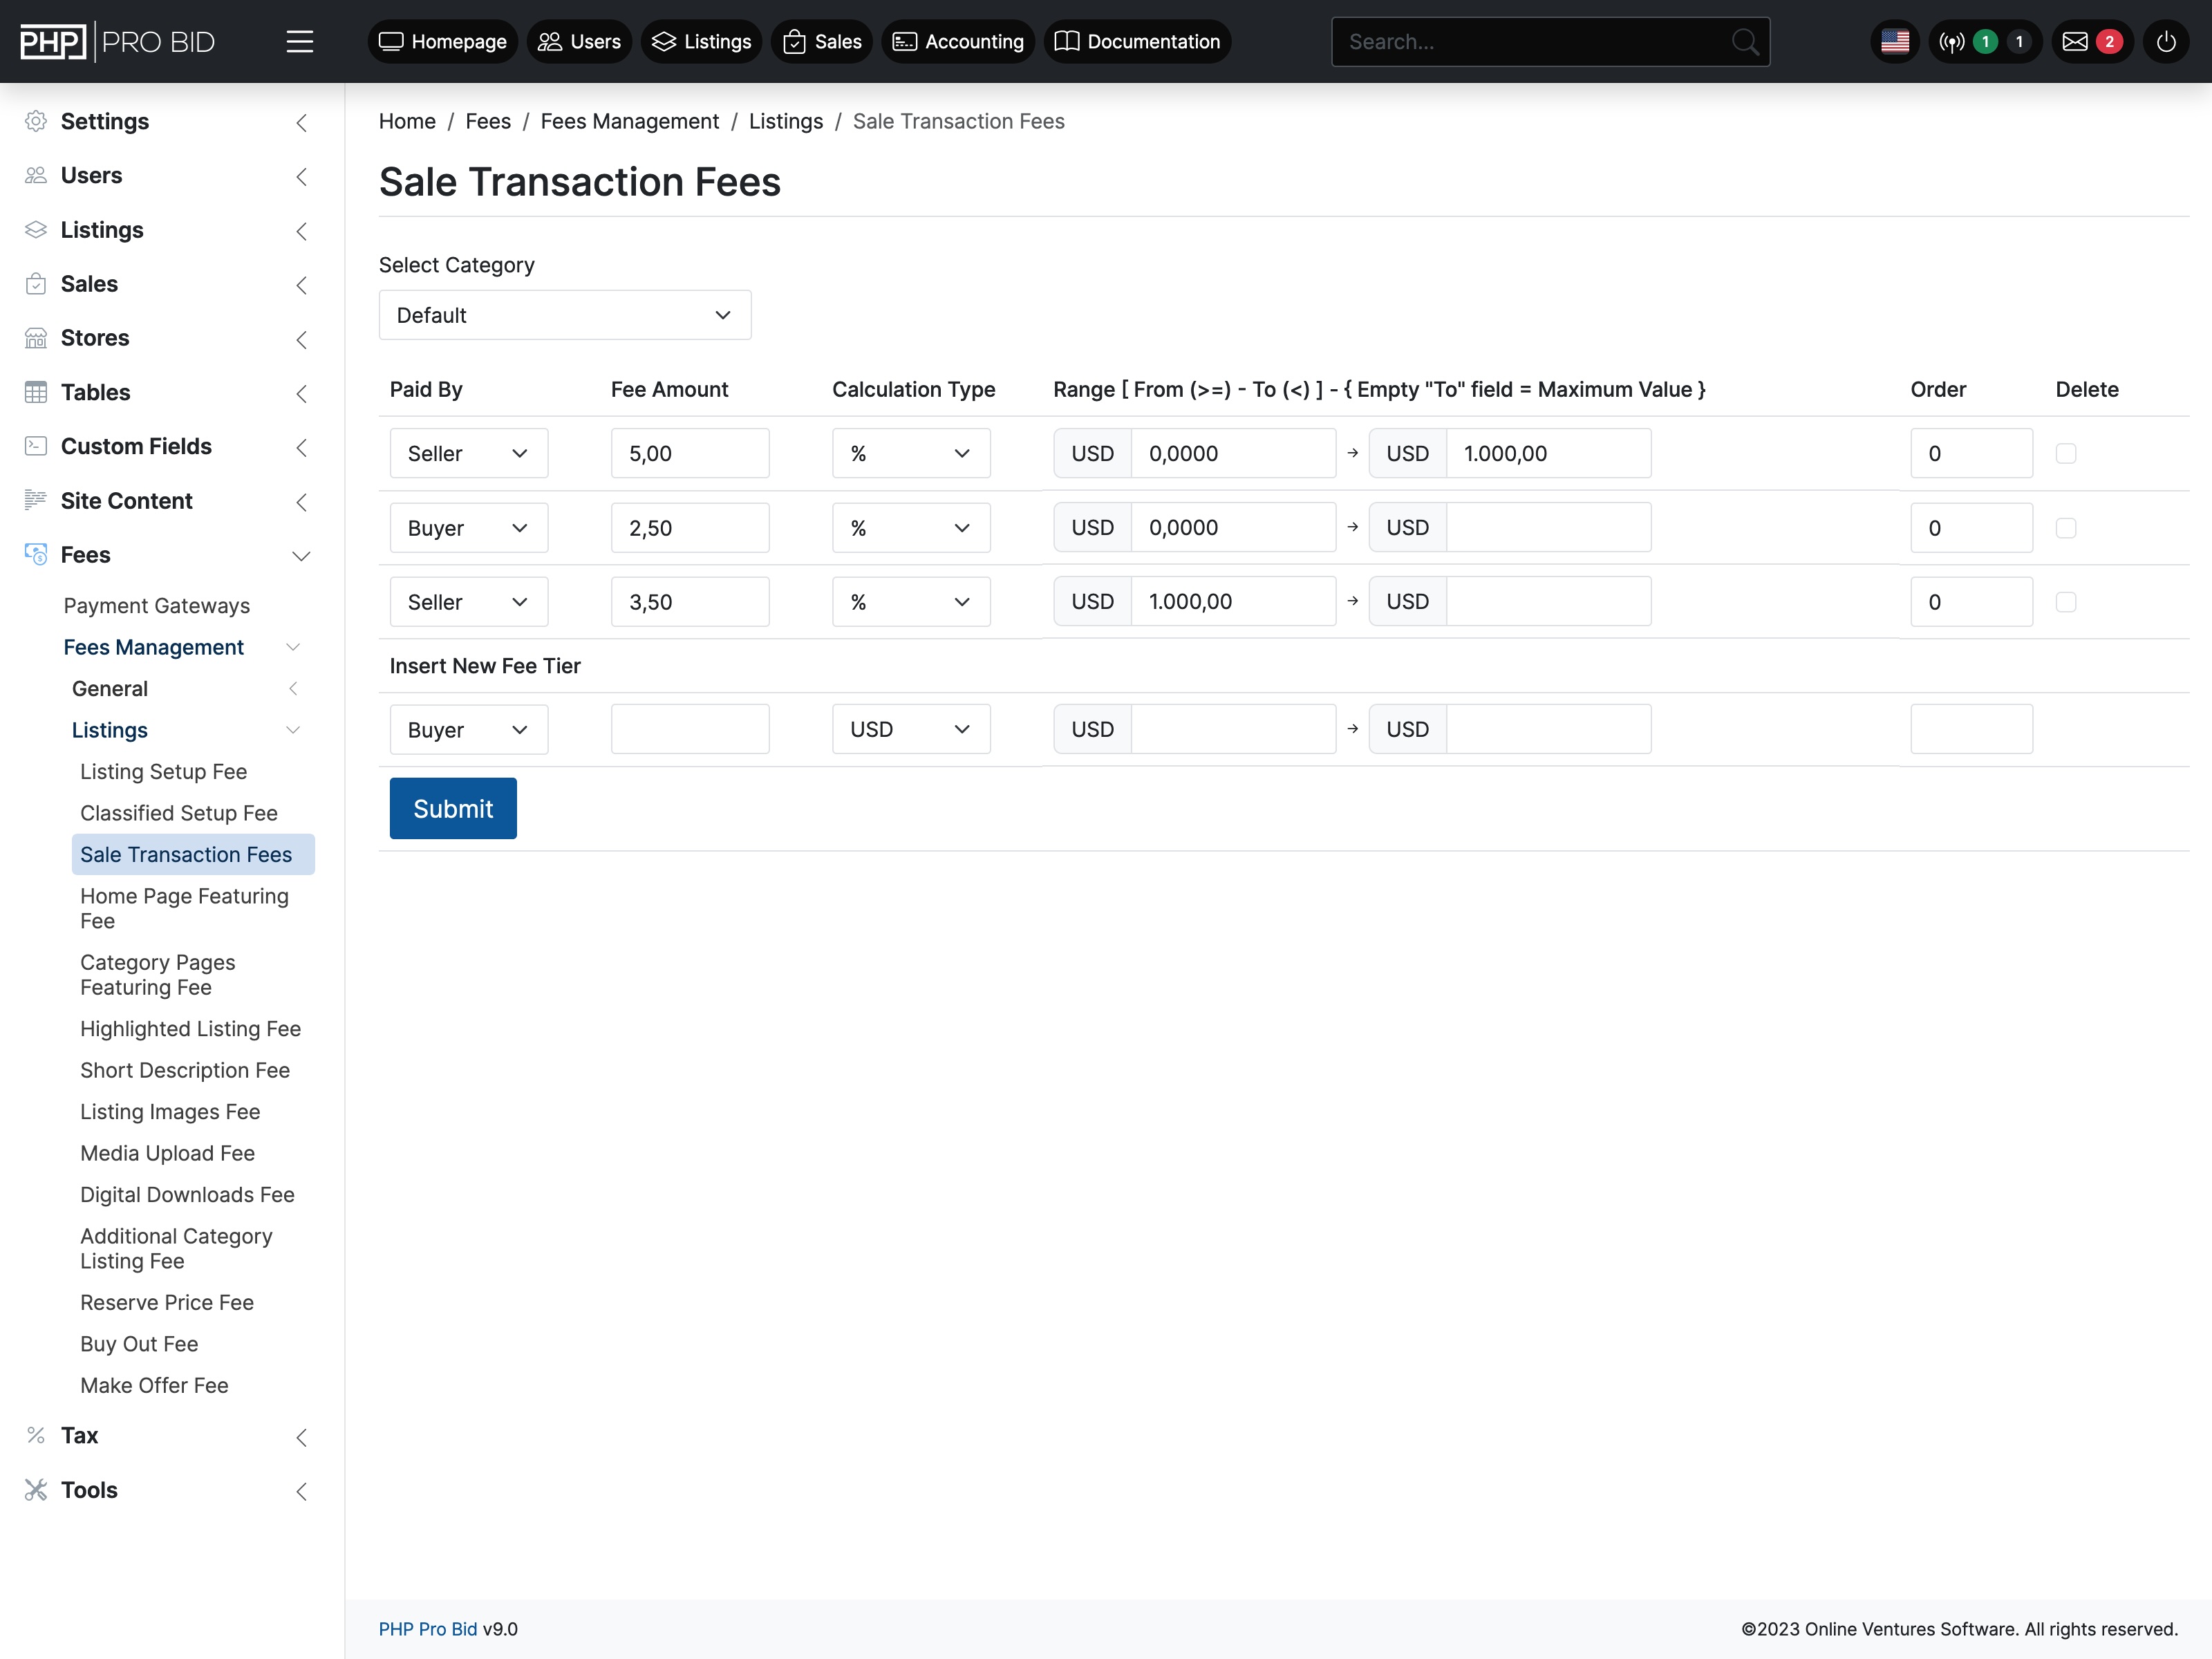Open the sidebar hamburger menu
The height and width of the screenshot is (1659, 2212).
click(300, 41)
